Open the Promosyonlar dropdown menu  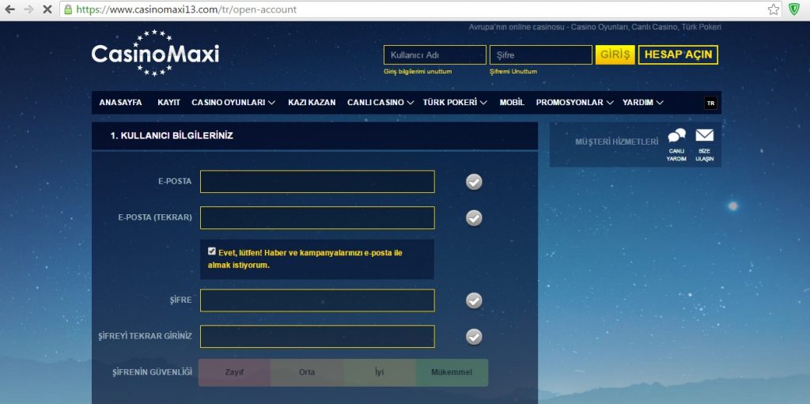(574, 103)
